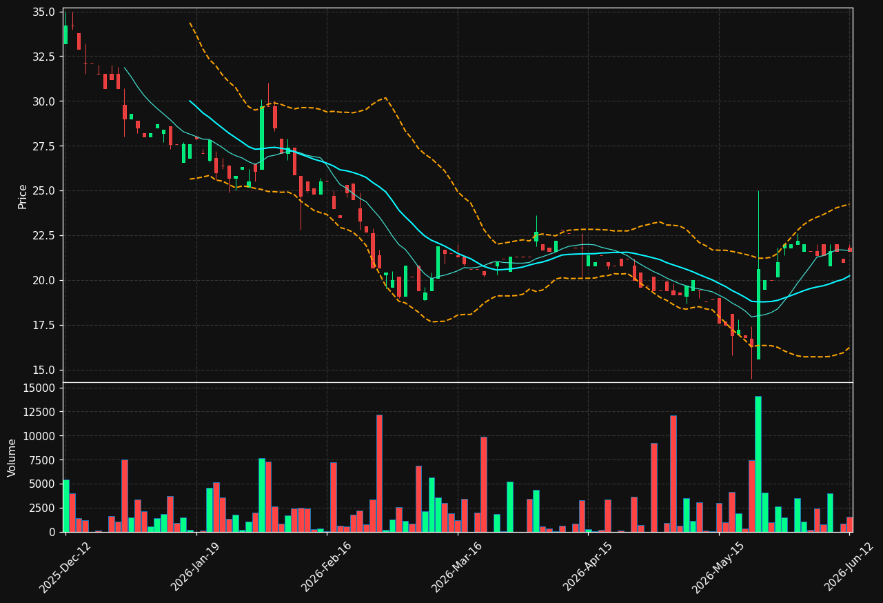Viewport: 883px width, 603px height.
Task: Select the 27.5 price tick label
Action: tap(44, 146)
